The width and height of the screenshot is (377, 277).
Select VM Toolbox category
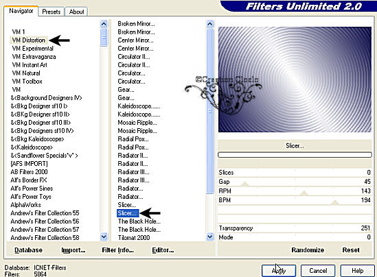pyautogui.click(x=27, y=82)
